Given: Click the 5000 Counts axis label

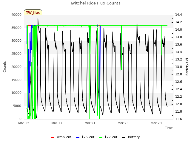Looking at the screenshot, I should (x=17, y=106).
